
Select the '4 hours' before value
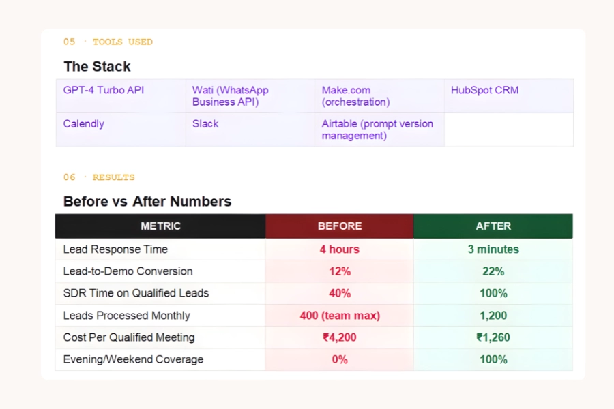339,249
